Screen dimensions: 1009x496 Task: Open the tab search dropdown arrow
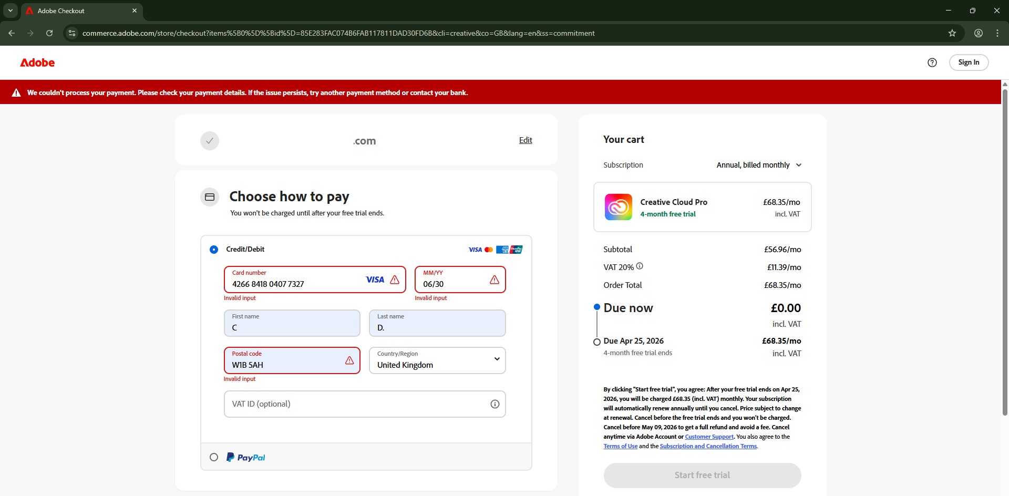[x=10, y=11]
